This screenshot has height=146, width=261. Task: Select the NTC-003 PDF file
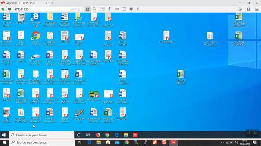point(64,37)
